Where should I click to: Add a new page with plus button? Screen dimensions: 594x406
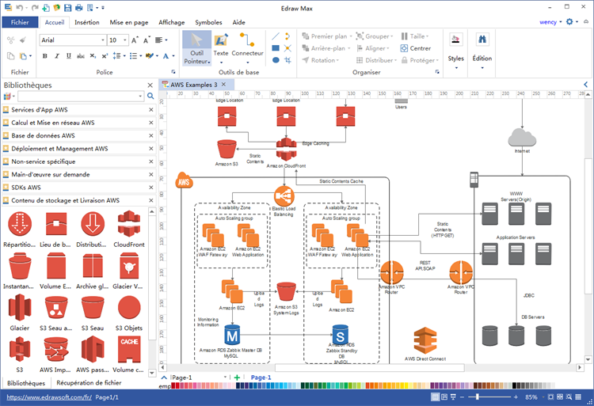point(237,378)
